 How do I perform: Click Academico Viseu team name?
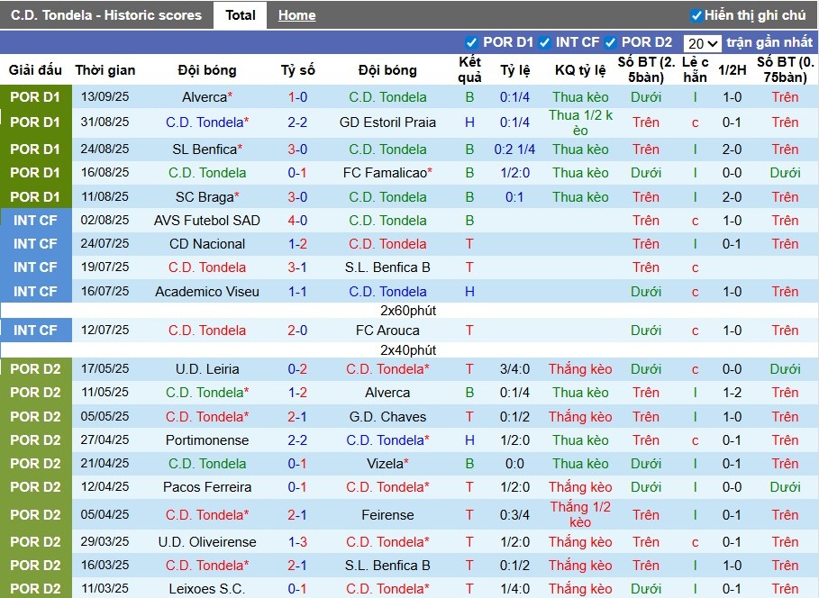point(207,292)
